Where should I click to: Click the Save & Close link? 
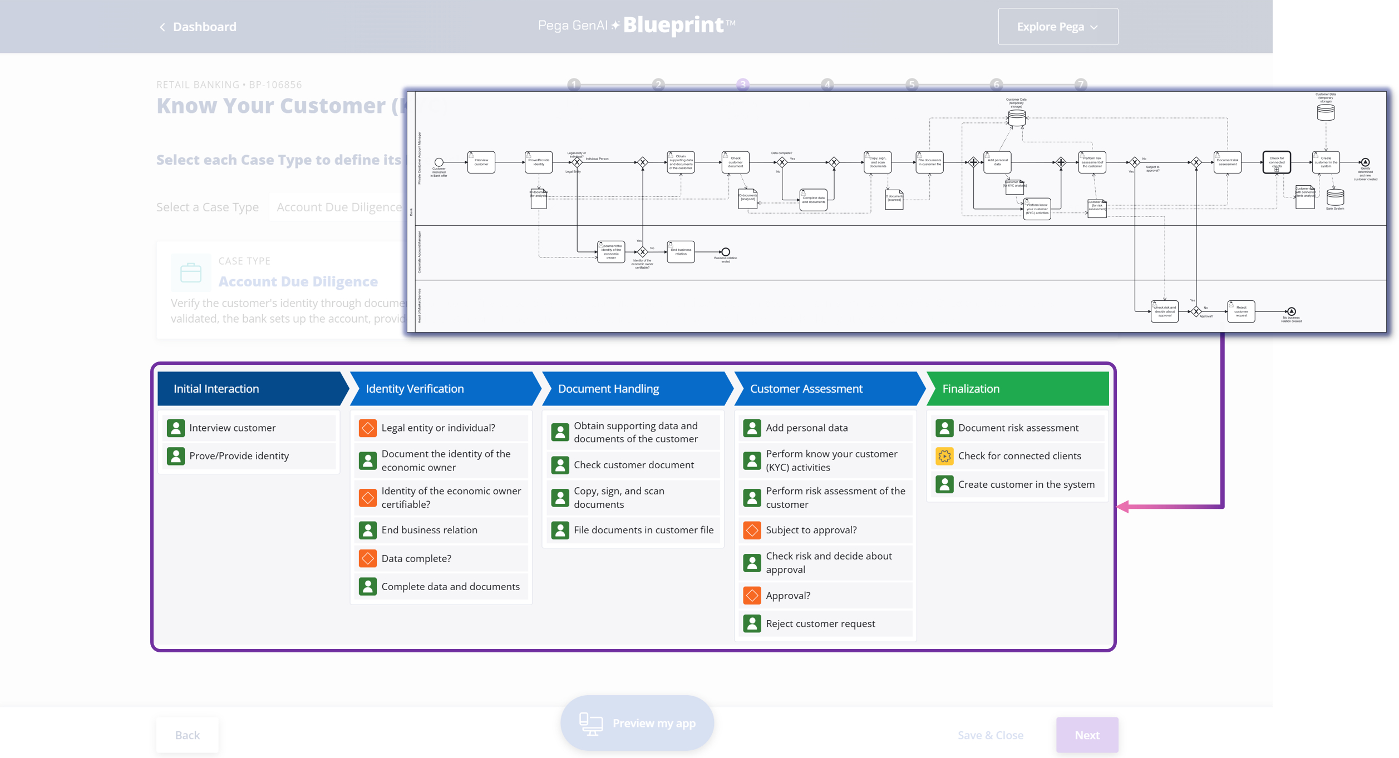pos(990,735)
